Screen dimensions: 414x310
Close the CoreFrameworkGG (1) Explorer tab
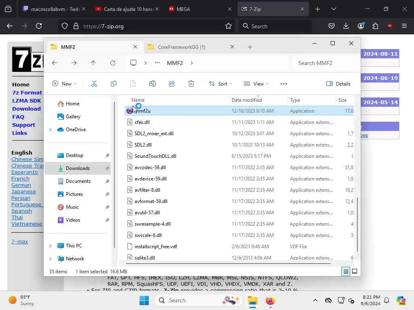coord(232,47)
